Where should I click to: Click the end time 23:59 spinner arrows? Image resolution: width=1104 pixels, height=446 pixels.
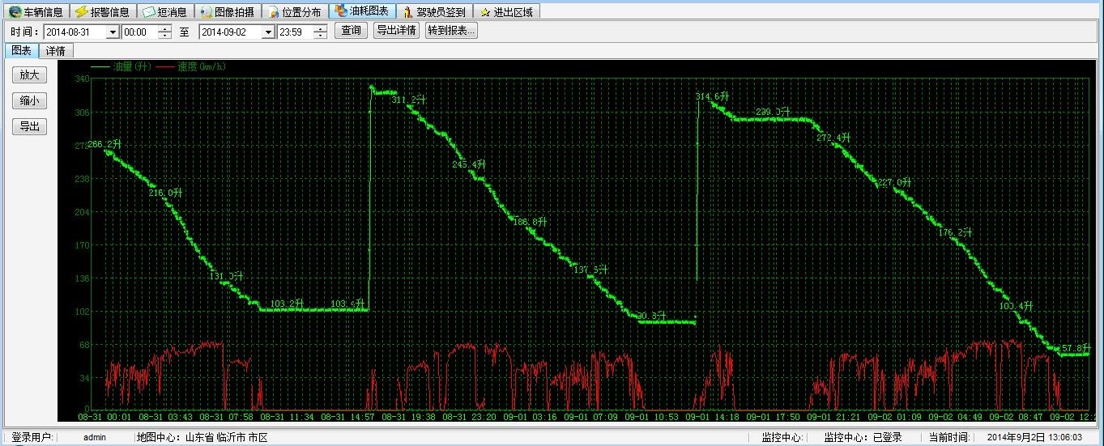click(321, 32)
